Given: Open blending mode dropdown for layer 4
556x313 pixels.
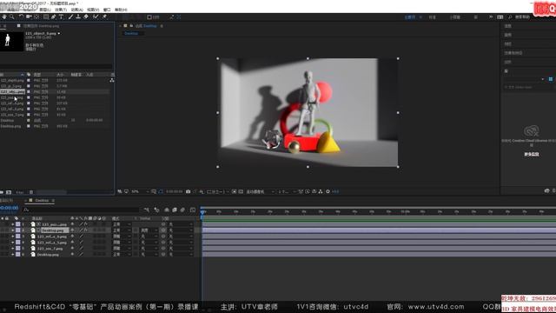Looking at the screenshot, I should pyautogui.click(x=122, y=243).
